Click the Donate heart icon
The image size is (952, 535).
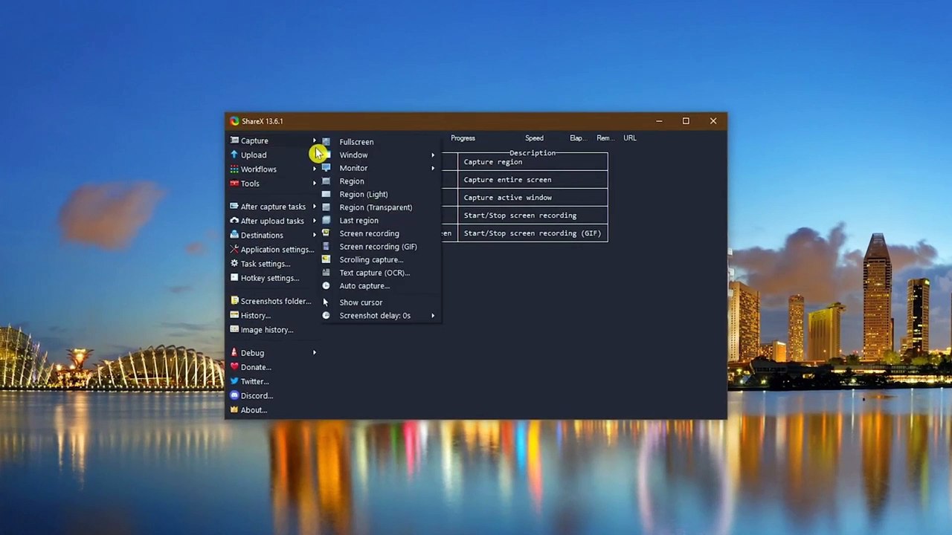tap(234, 367)
